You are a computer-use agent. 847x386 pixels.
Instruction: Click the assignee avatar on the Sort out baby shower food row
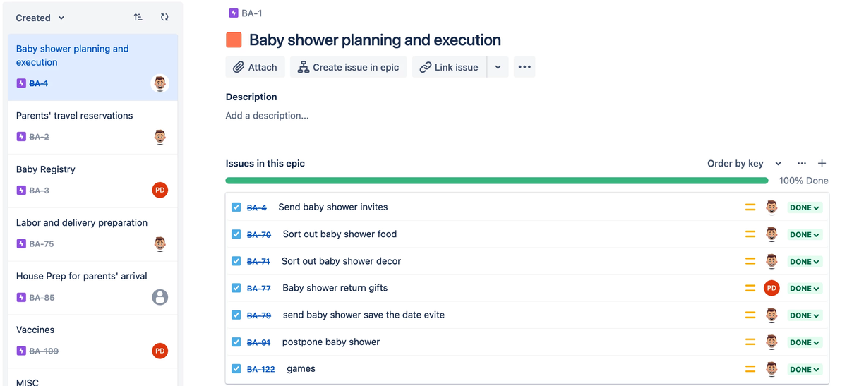771,234
